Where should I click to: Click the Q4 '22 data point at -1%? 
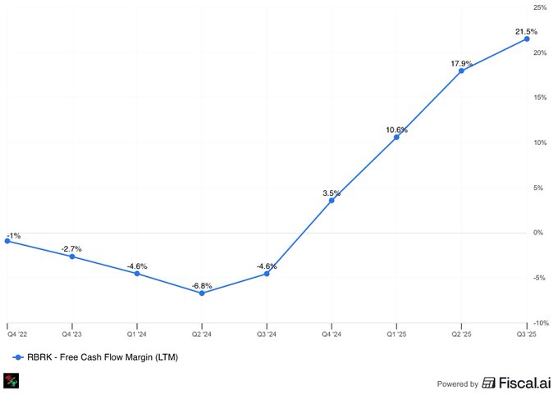click(7, 241)
